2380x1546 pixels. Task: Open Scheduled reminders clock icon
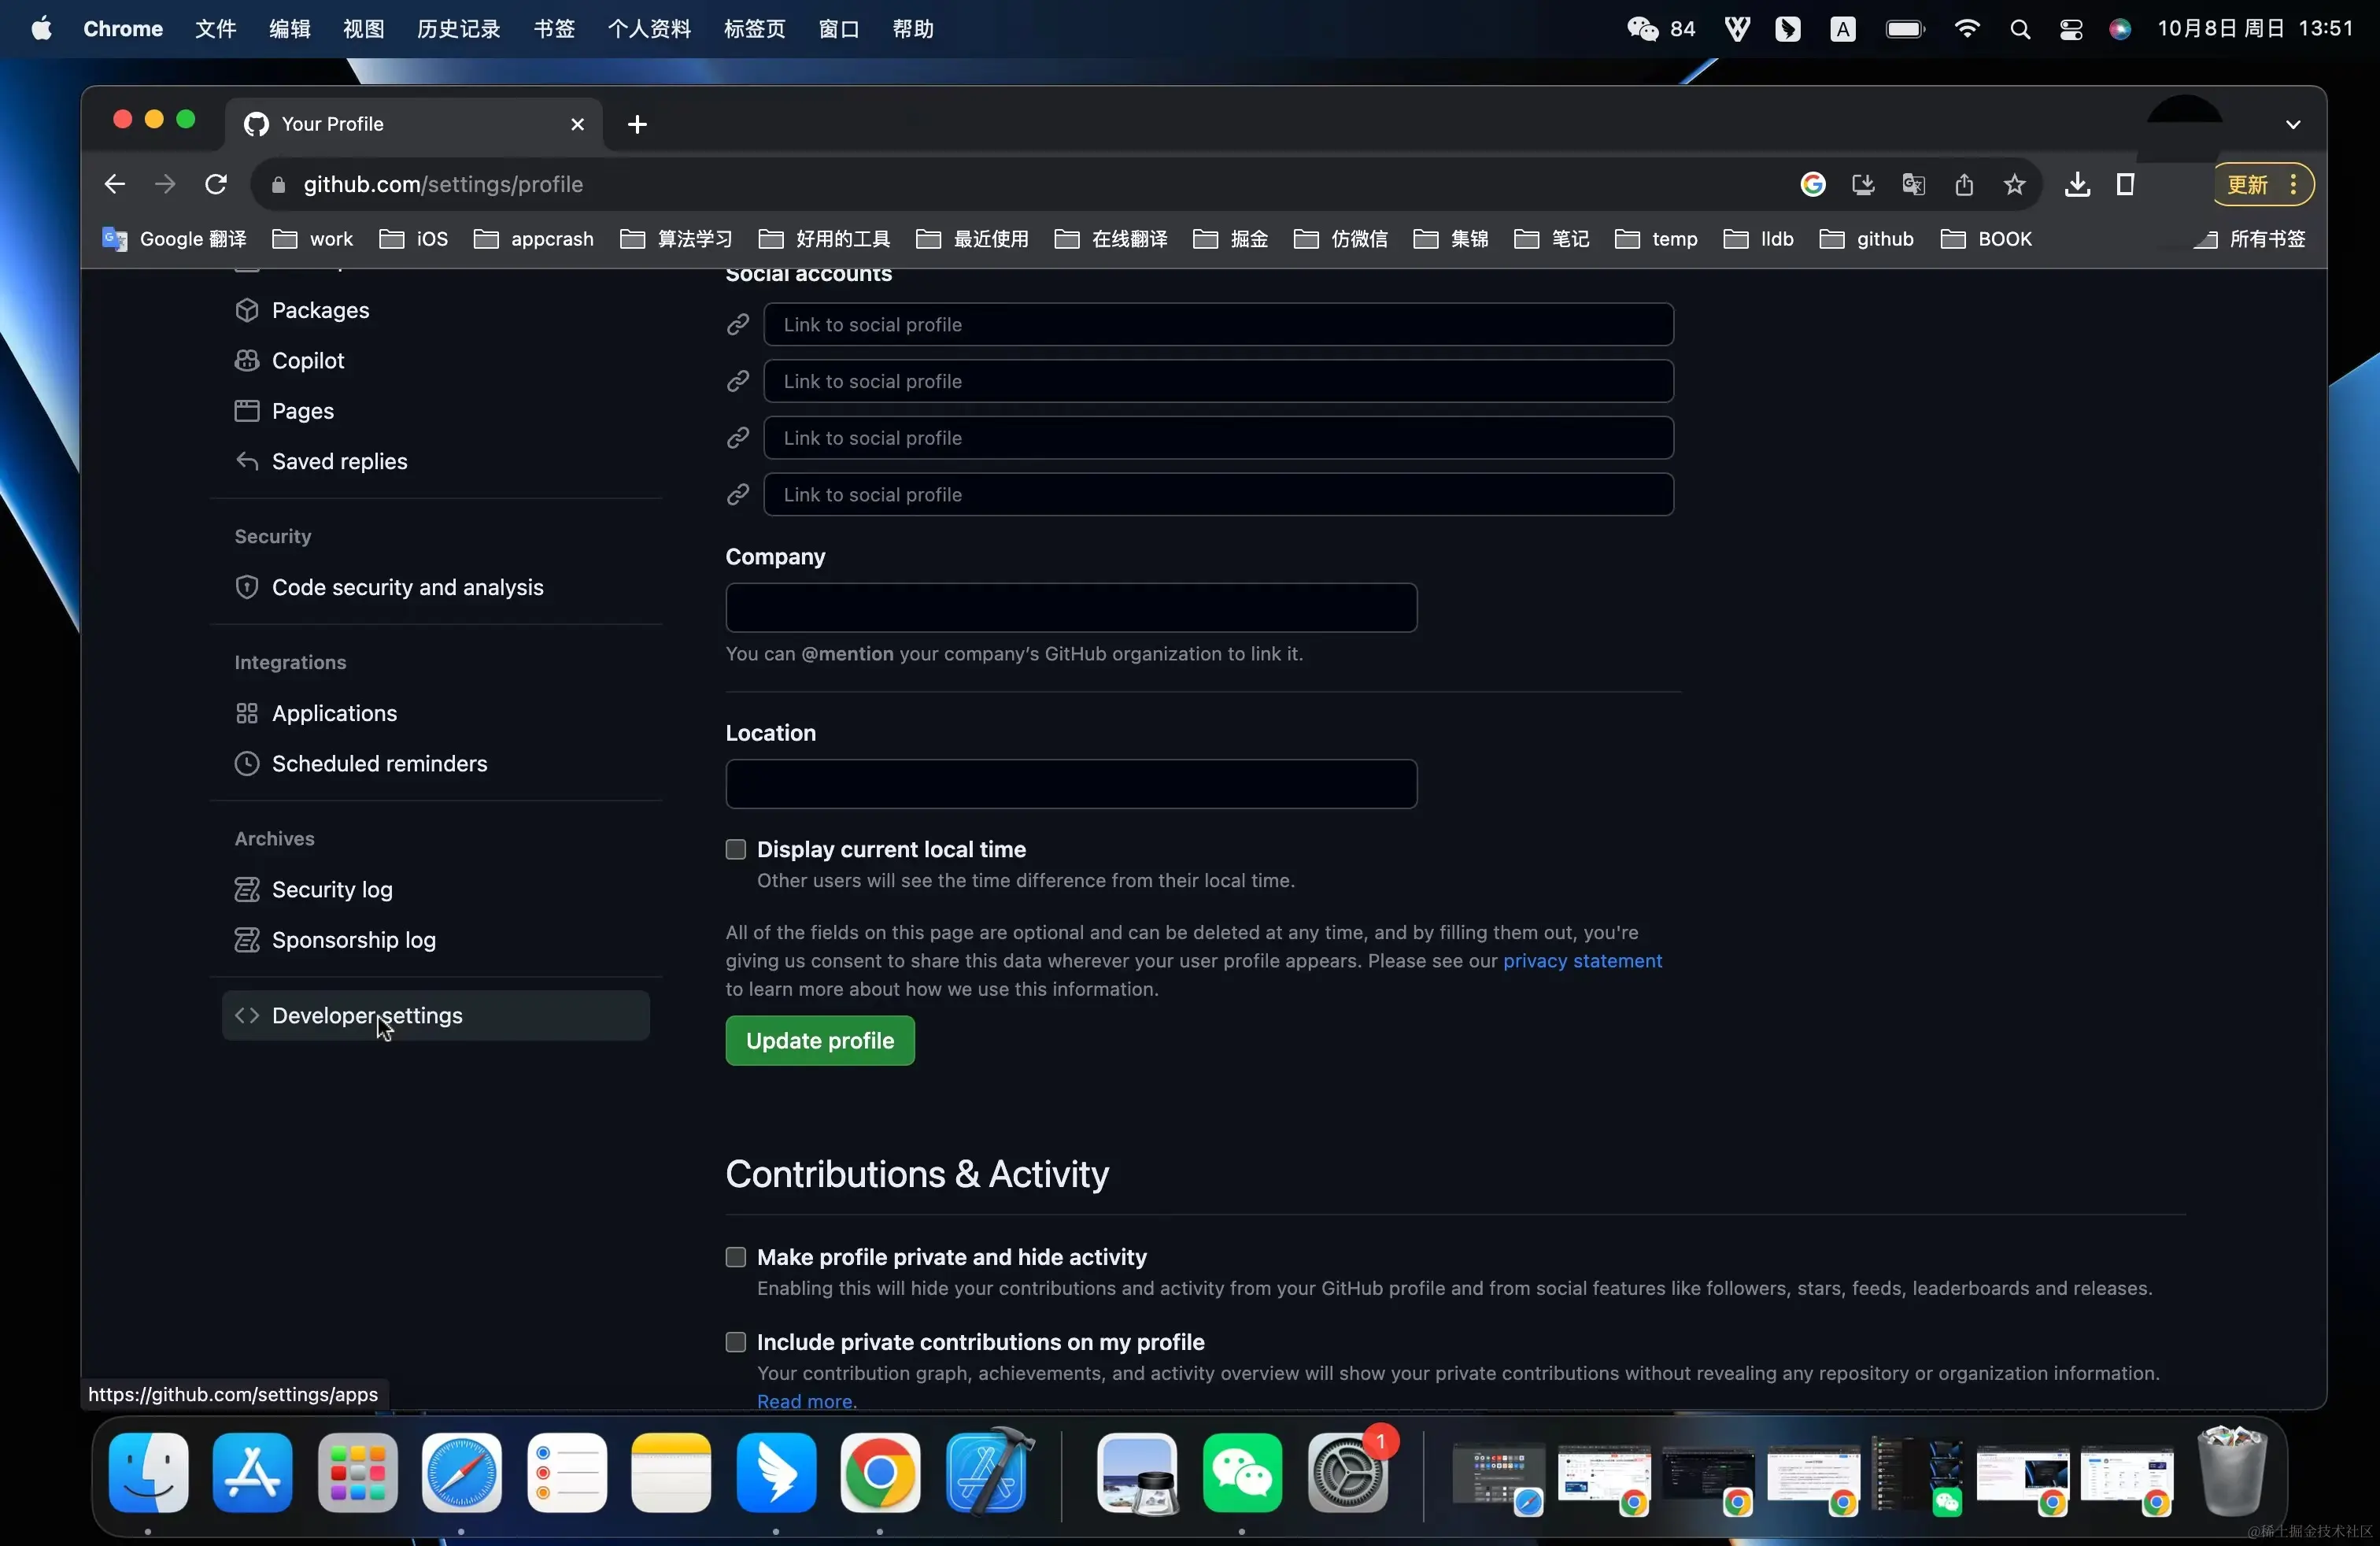pos(246,764)
